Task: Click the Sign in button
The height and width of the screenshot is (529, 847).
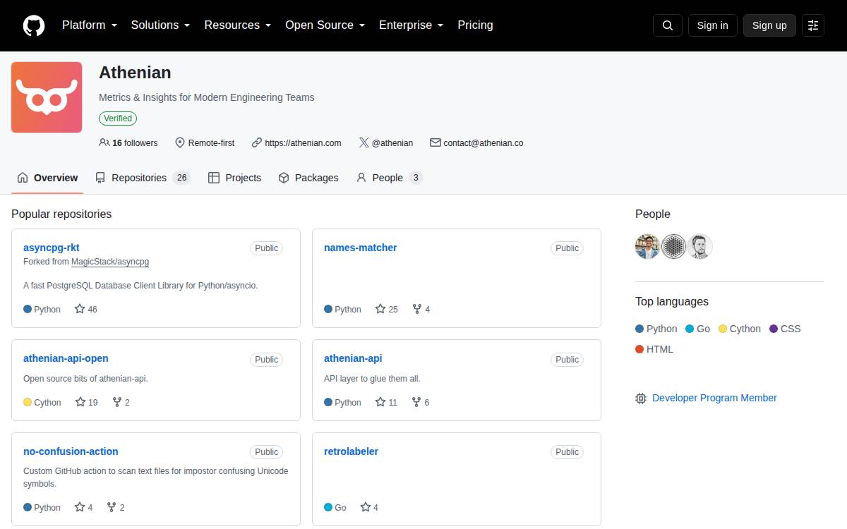Action: [712, 25]
